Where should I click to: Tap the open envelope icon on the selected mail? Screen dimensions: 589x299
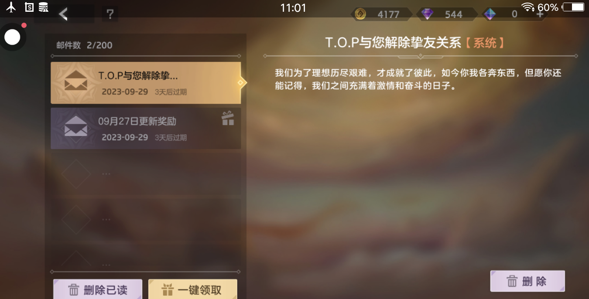point(75,81)
